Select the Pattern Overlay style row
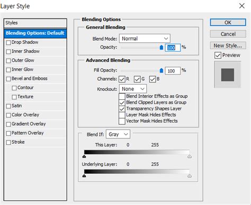 click(x=35, y=133)
